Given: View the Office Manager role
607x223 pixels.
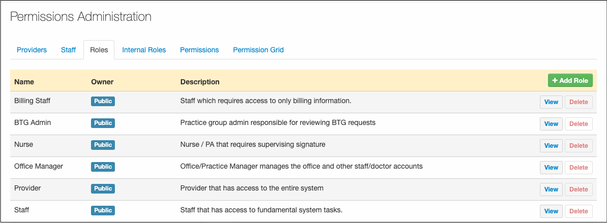Looking at the screenshot, I should (551, 168).
